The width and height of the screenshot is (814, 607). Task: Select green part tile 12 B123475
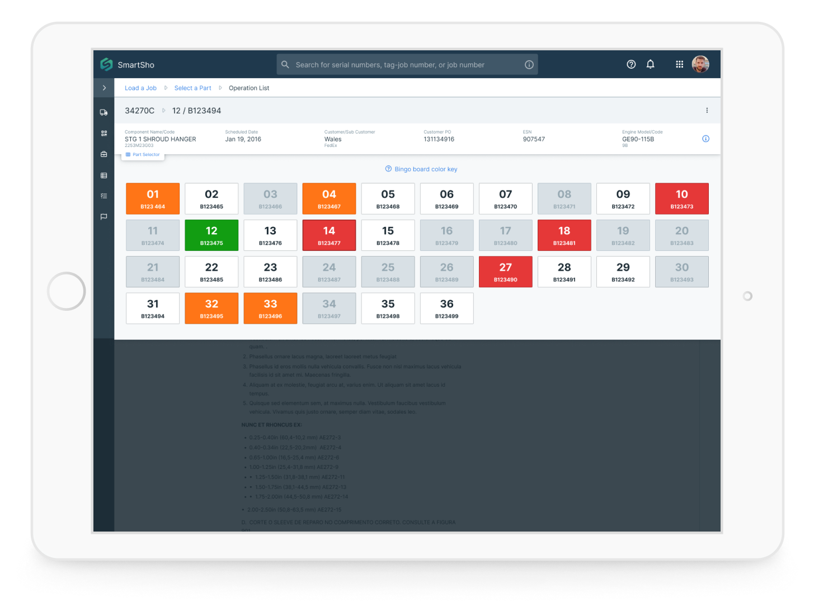(211, 235)
